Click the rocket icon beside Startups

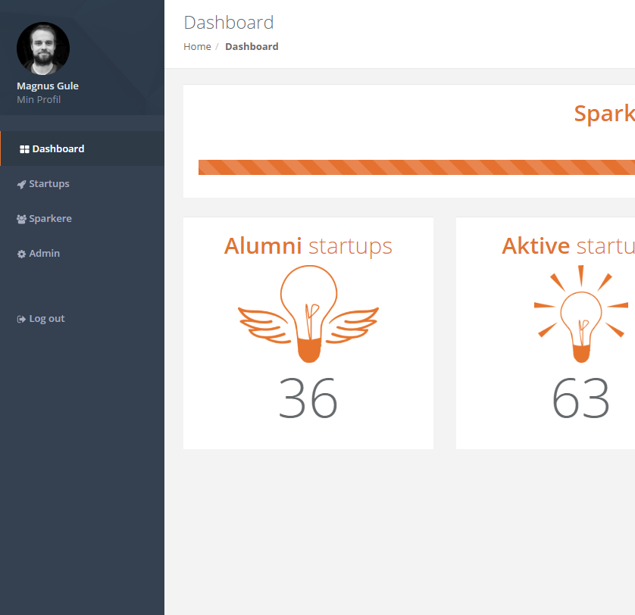point(21,184)
